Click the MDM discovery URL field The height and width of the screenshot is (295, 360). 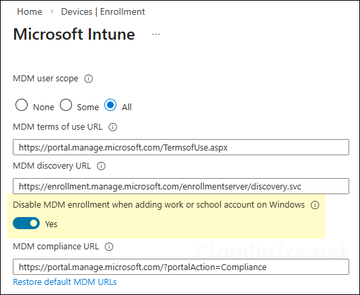click(x=181, y=186)
